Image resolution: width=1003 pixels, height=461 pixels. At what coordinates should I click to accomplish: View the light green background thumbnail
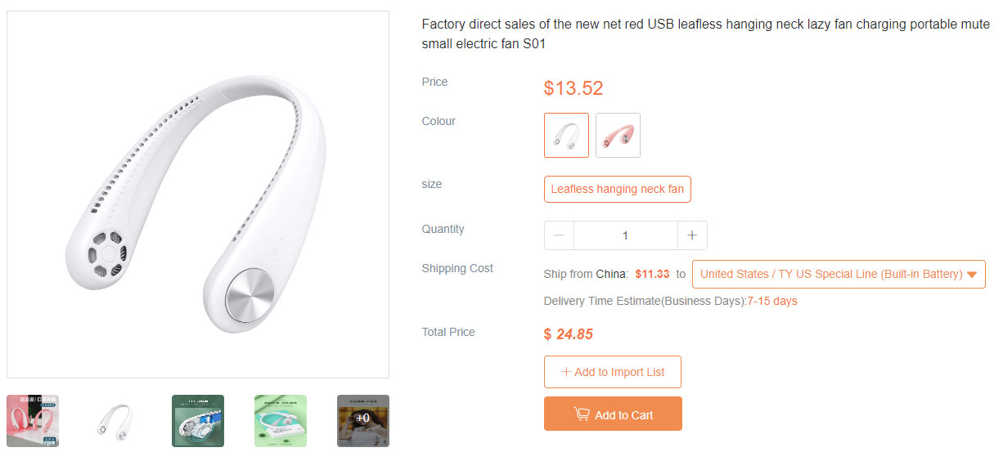coord(281,421)
